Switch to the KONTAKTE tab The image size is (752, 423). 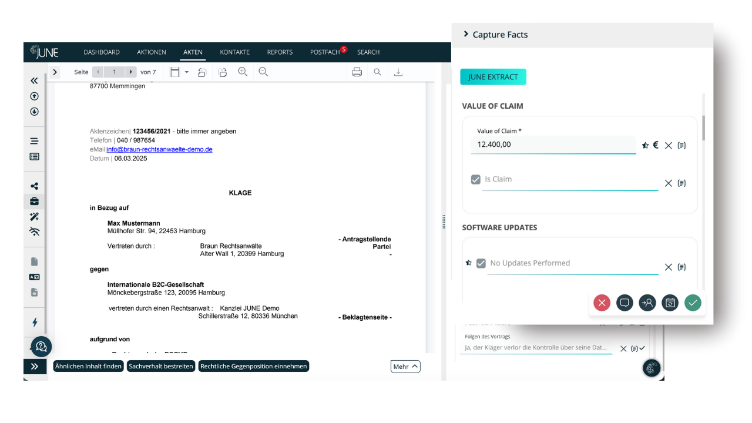pyautogui.click(x=234, y=52)
